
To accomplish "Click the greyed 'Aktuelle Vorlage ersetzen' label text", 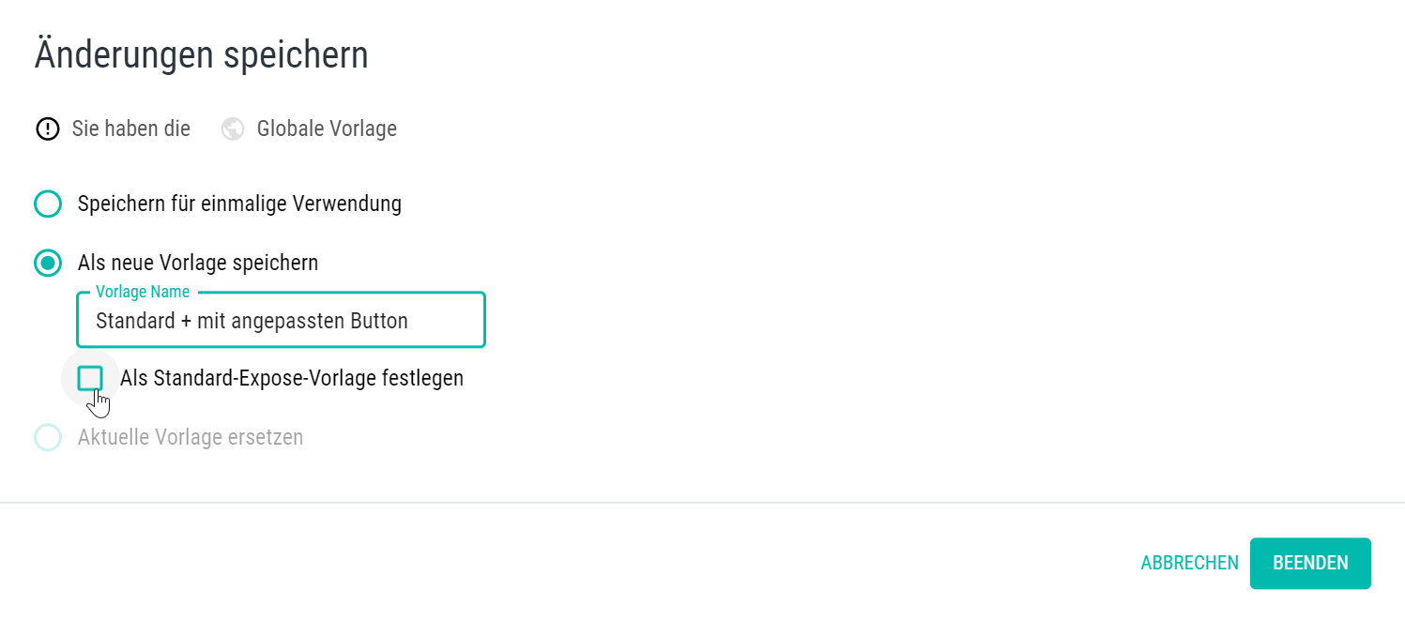I will tap(191, 437).
